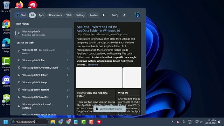Select the Web filter tab

coord(69,15)
